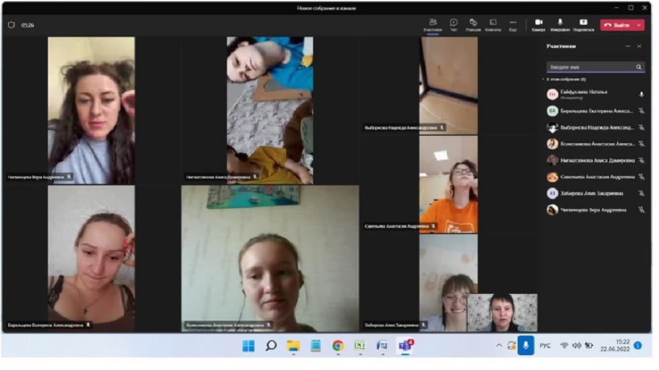The width and height of the screenshot is (659, 370).
Task: Toggle the microphone (Микрофон) mute
Action: (x=560, y=24)
